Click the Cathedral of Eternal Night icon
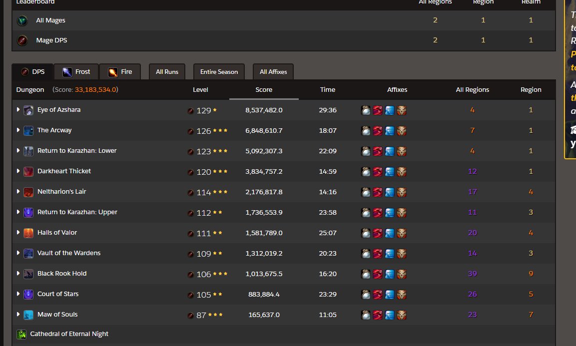Screen dimensions: 576x346 tap(21, 334)
